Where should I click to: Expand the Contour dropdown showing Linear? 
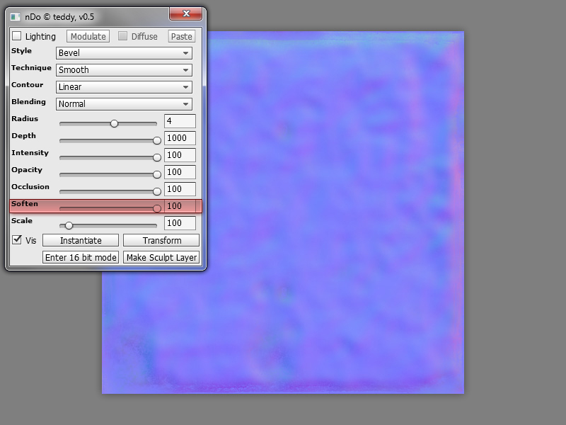(124, 86)
